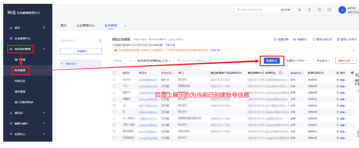Tick the select-all checkbox in the table header
The height and width of the screenshot is (148, 359).
point(114,73)
